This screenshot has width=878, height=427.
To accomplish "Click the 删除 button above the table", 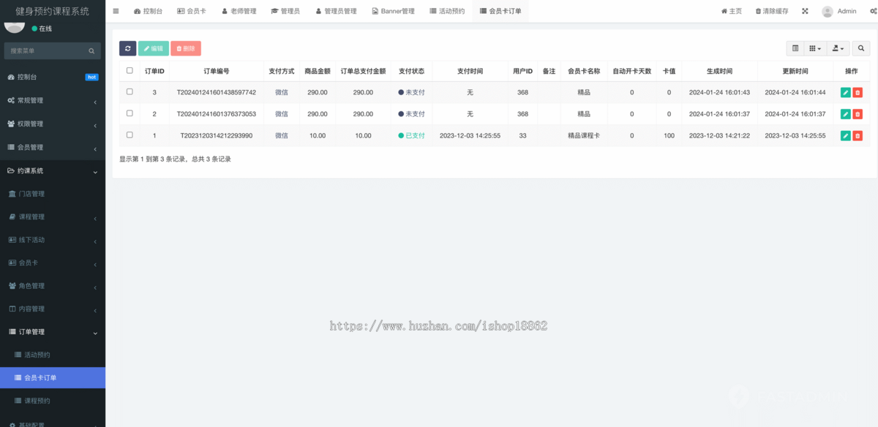I will pos(186,48).
